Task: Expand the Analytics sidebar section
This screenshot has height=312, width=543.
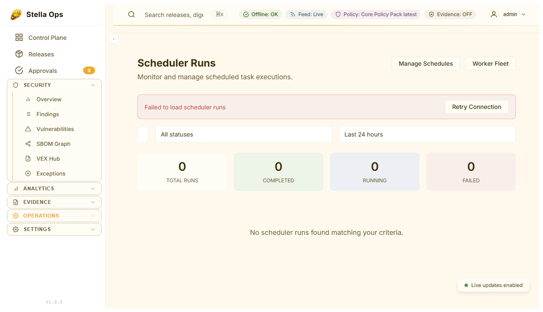Action: pos(54,189)
